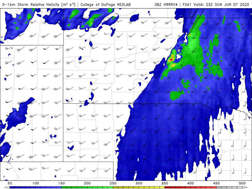Image resolution: width=252 pixels, height=189 pixels.
Task: Select the green section of the color bar
Action: point(87,187)
